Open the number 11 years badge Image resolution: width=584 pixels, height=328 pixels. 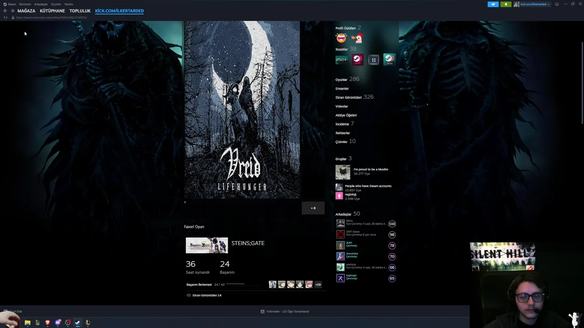coord(373,60)
